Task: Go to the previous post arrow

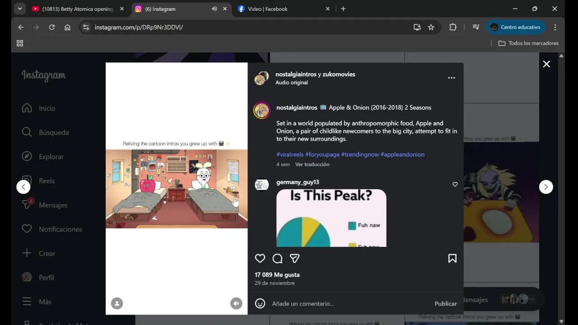Action: pos(23,187)
